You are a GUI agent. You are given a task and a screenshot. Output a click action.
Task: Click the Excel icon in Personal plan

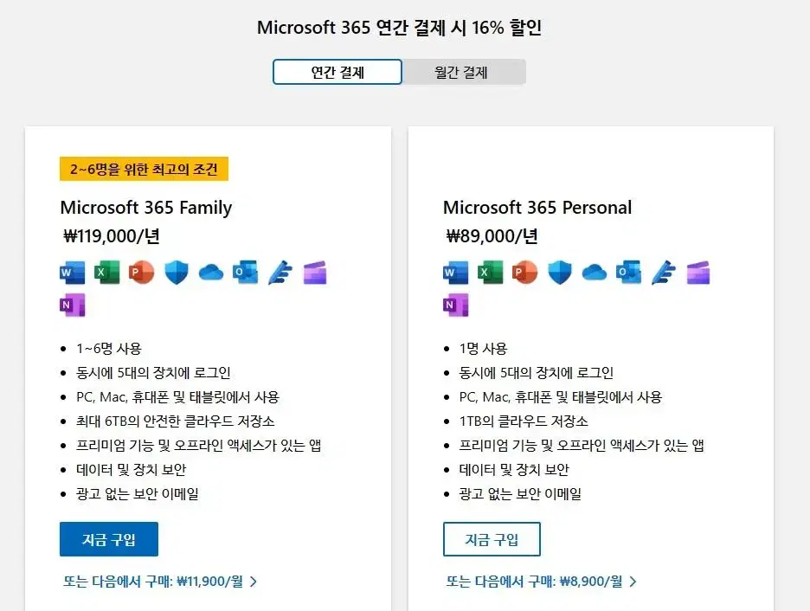(x=490, y=273)
